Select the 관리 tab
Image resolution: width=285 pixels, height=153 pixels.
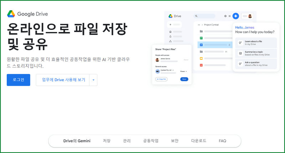[127, 141]
